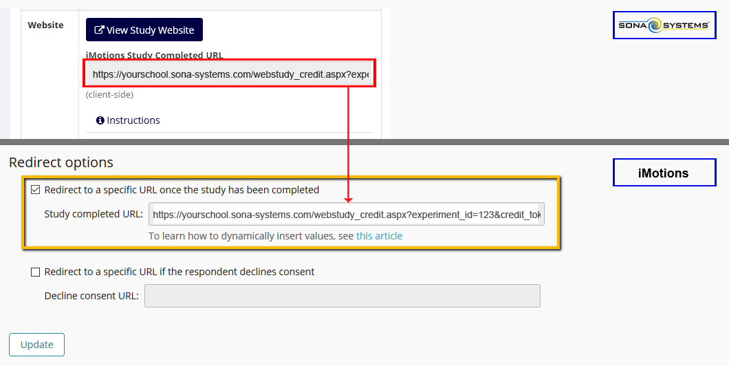Click the Sona Systems swirl logo
Screen dimensions: 729x366
(664, 25)
